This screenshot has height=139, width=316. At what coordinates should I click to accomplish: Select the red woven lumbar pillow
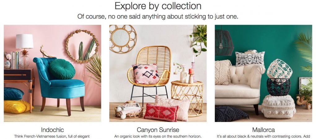(161, 112)
